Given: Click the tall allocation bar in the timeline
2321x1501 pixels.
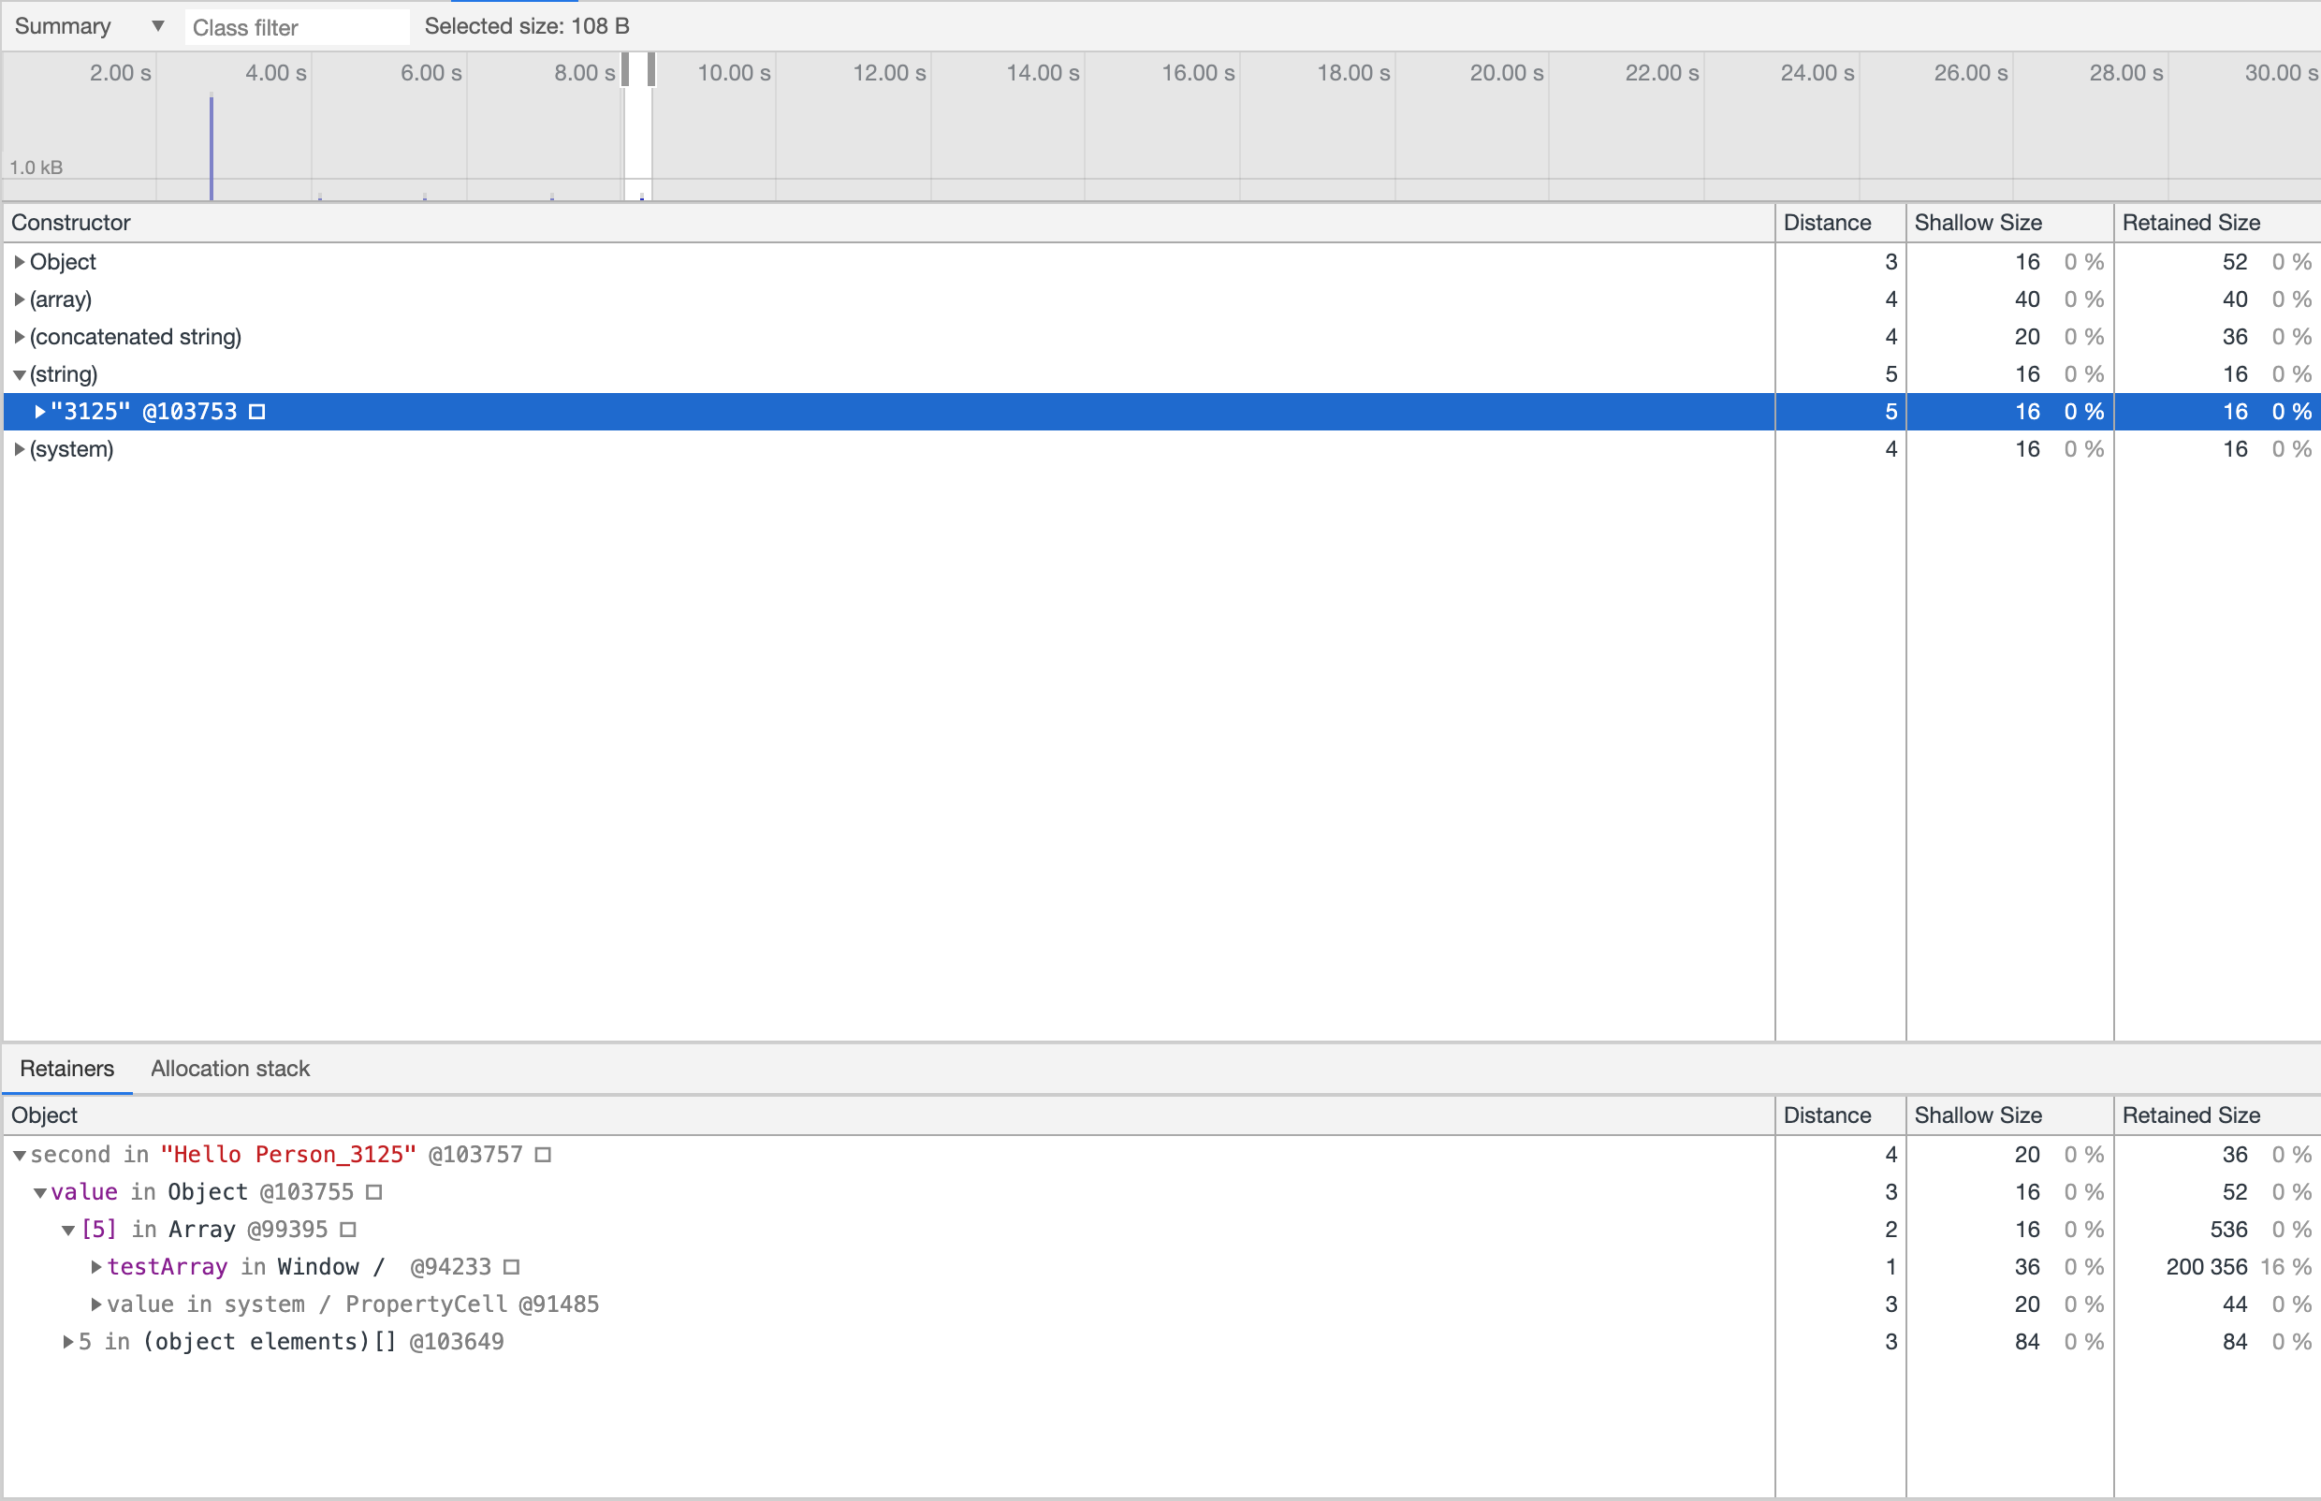Looking at the screenshot, I should click(x=211, y=146).
